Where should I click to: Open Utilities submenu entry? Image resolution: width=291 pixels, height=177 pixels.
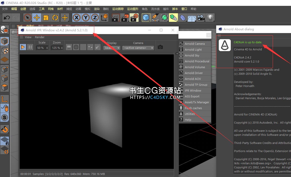pos(195,114)
